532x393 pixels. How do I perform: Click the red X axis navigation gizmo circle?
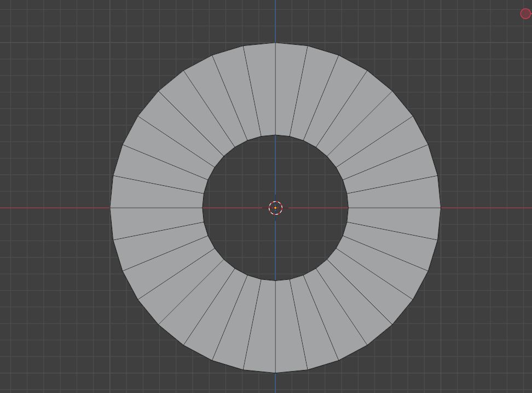(525, 14)
